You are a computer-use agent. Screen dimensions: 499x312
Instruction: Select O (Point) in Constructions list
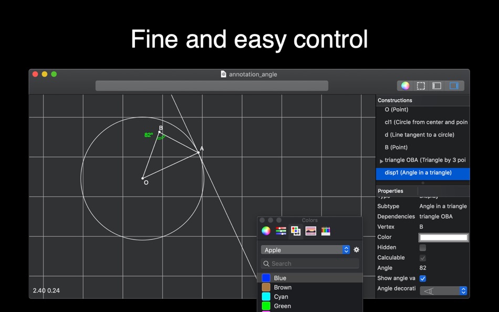(423, 110)
